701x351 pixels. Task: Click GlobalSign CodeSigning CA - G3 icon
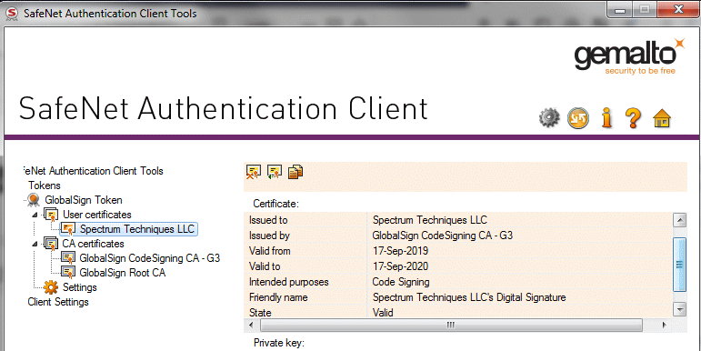click(68, 258)
